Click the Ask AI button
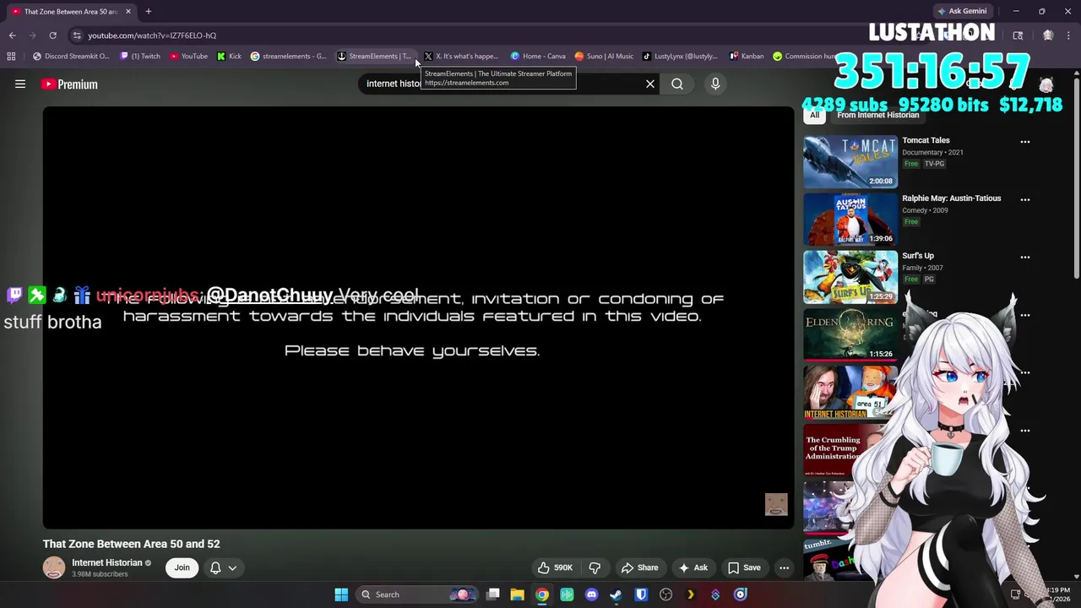The image size is (1081, 608). pos(693,567)
